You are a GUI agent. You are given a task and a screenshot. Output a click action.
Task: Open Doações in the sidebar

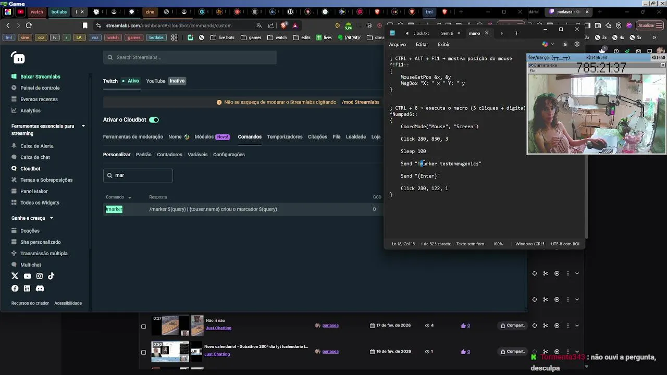pos(30,231)
